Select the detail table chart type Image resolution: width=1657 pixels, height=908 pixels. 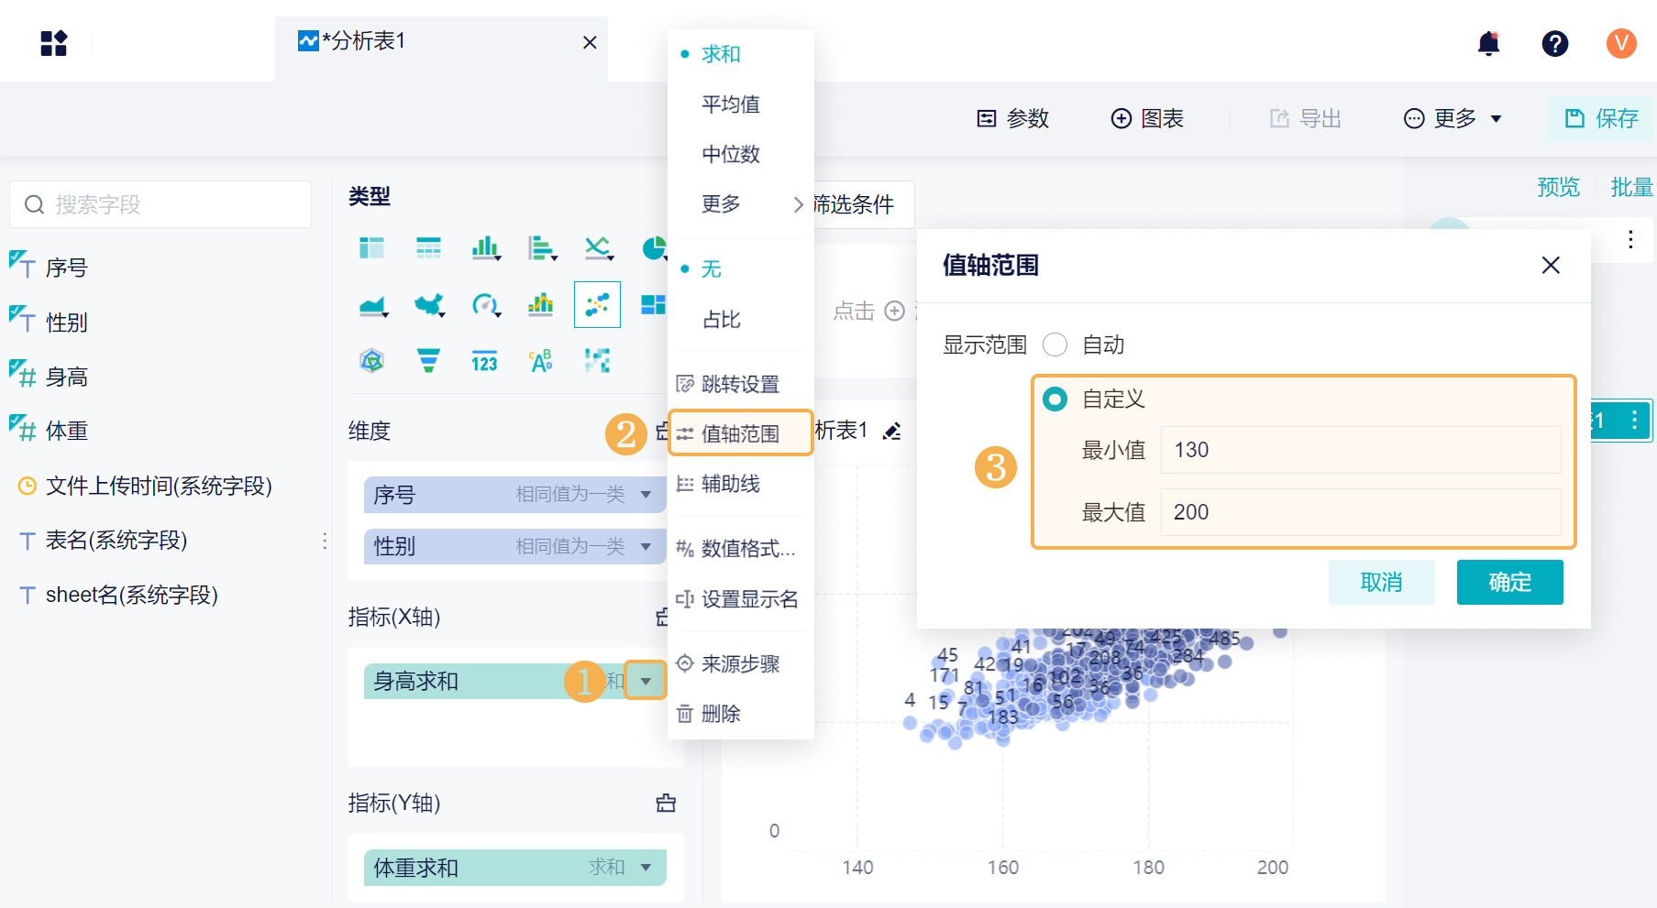428,248
